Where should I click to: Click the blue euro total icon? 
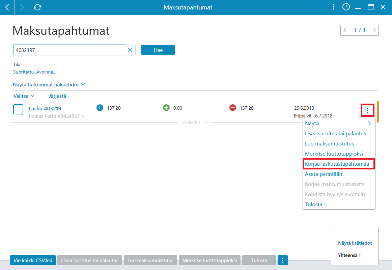[x=100, y=108]
